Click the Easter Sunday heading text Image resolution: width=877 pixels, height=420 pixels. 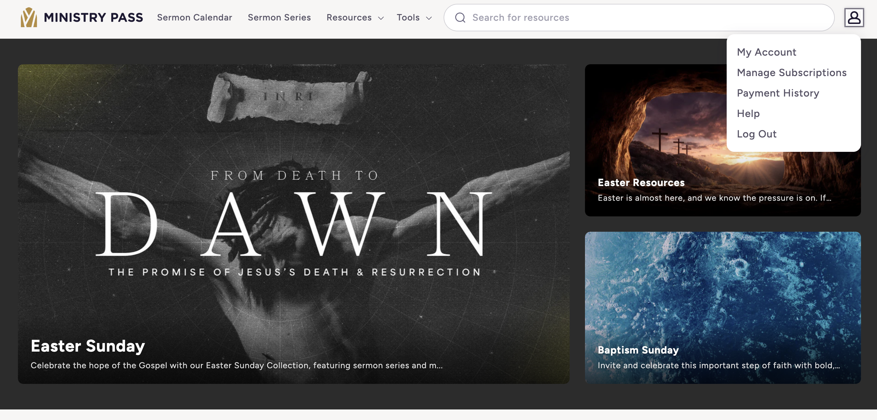pos(88,346)
